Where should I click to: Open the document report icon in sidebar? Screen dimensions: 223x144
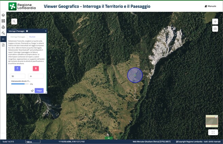(3, 45)
